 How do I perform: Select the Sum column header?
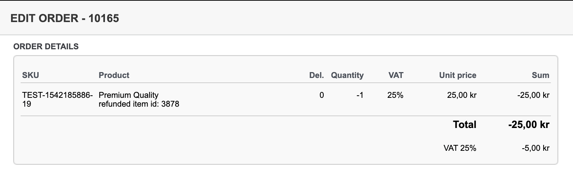tap(540, 75)
